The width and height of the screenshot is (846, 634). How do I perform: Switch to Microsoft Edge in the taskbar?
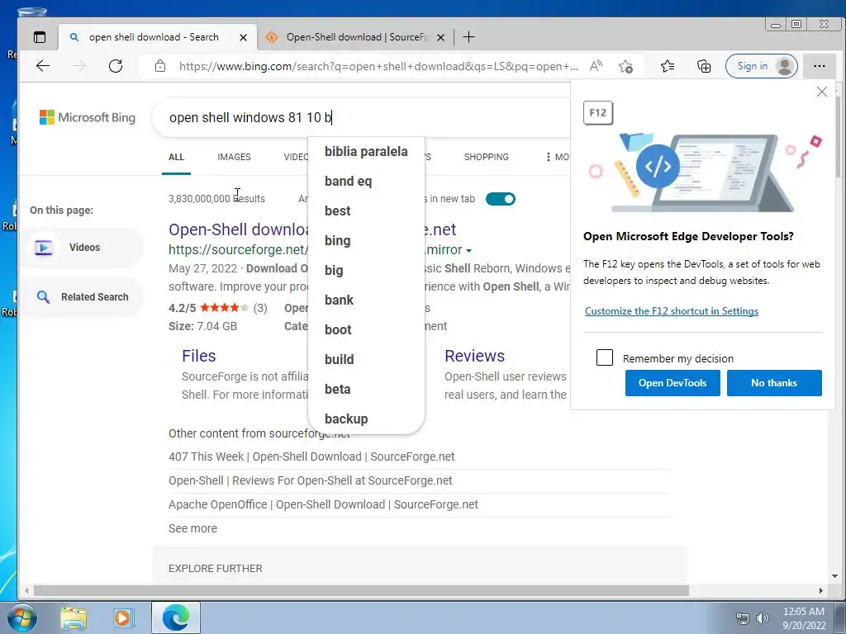(x=176, y=617)
